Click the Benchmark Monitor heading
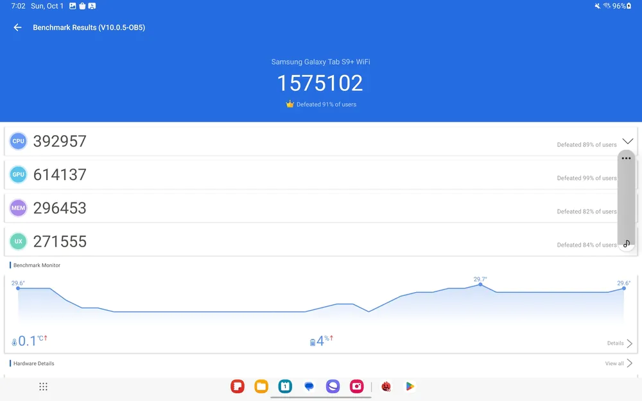The width and height of the screenshot is (642, 401). (37, 265)
